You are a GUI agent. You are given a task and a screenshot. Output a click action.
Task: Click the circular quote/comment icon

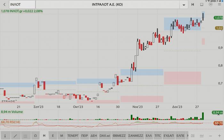point(210,5)
